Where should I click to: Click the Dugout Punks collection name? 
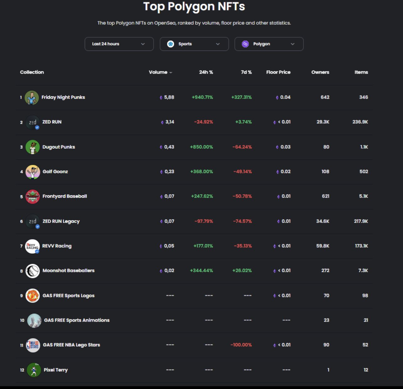59,147
